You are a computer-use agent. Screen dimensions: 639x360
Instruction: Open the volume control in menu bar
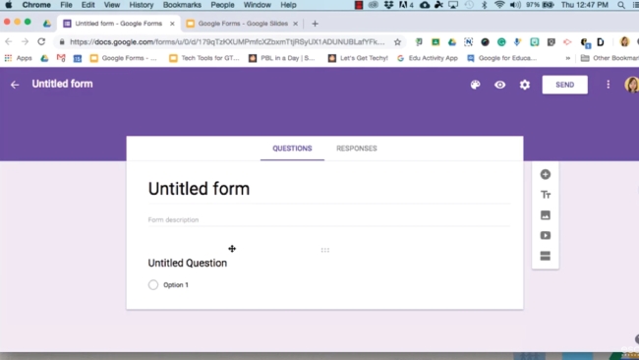point(515,5)
